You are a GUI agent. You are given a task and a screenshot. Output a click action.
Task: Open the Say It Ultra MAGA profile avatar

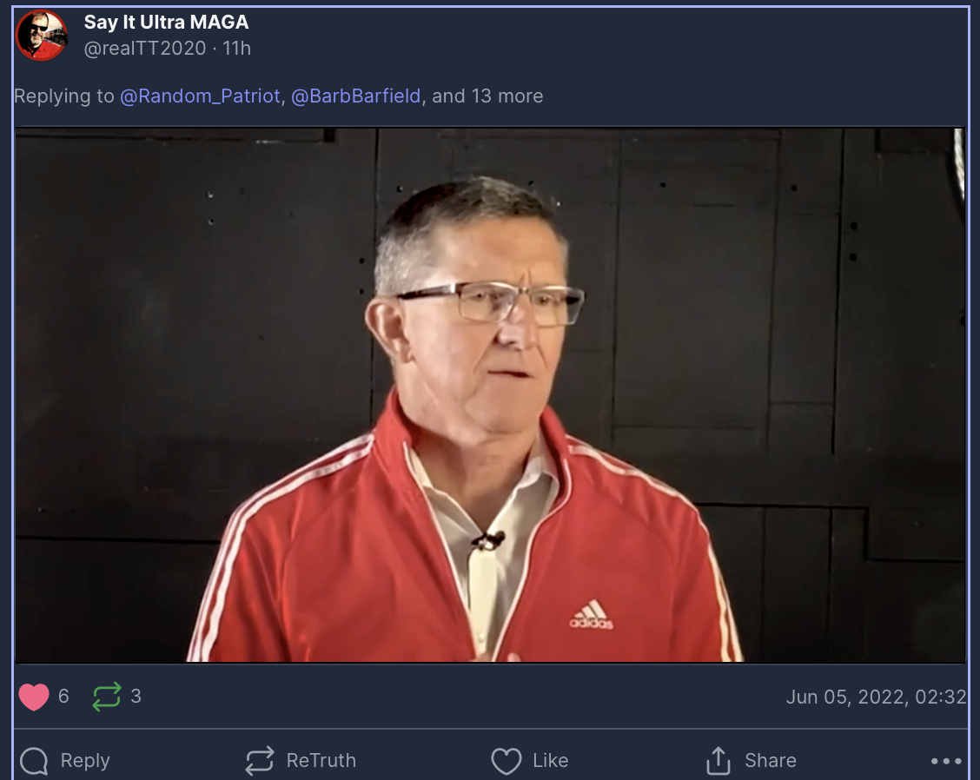[41, 35]
